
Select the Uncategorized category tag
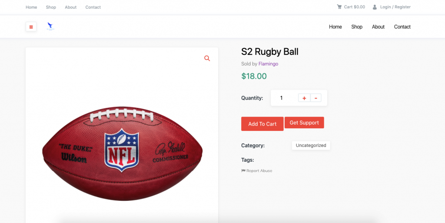point(311,145)
